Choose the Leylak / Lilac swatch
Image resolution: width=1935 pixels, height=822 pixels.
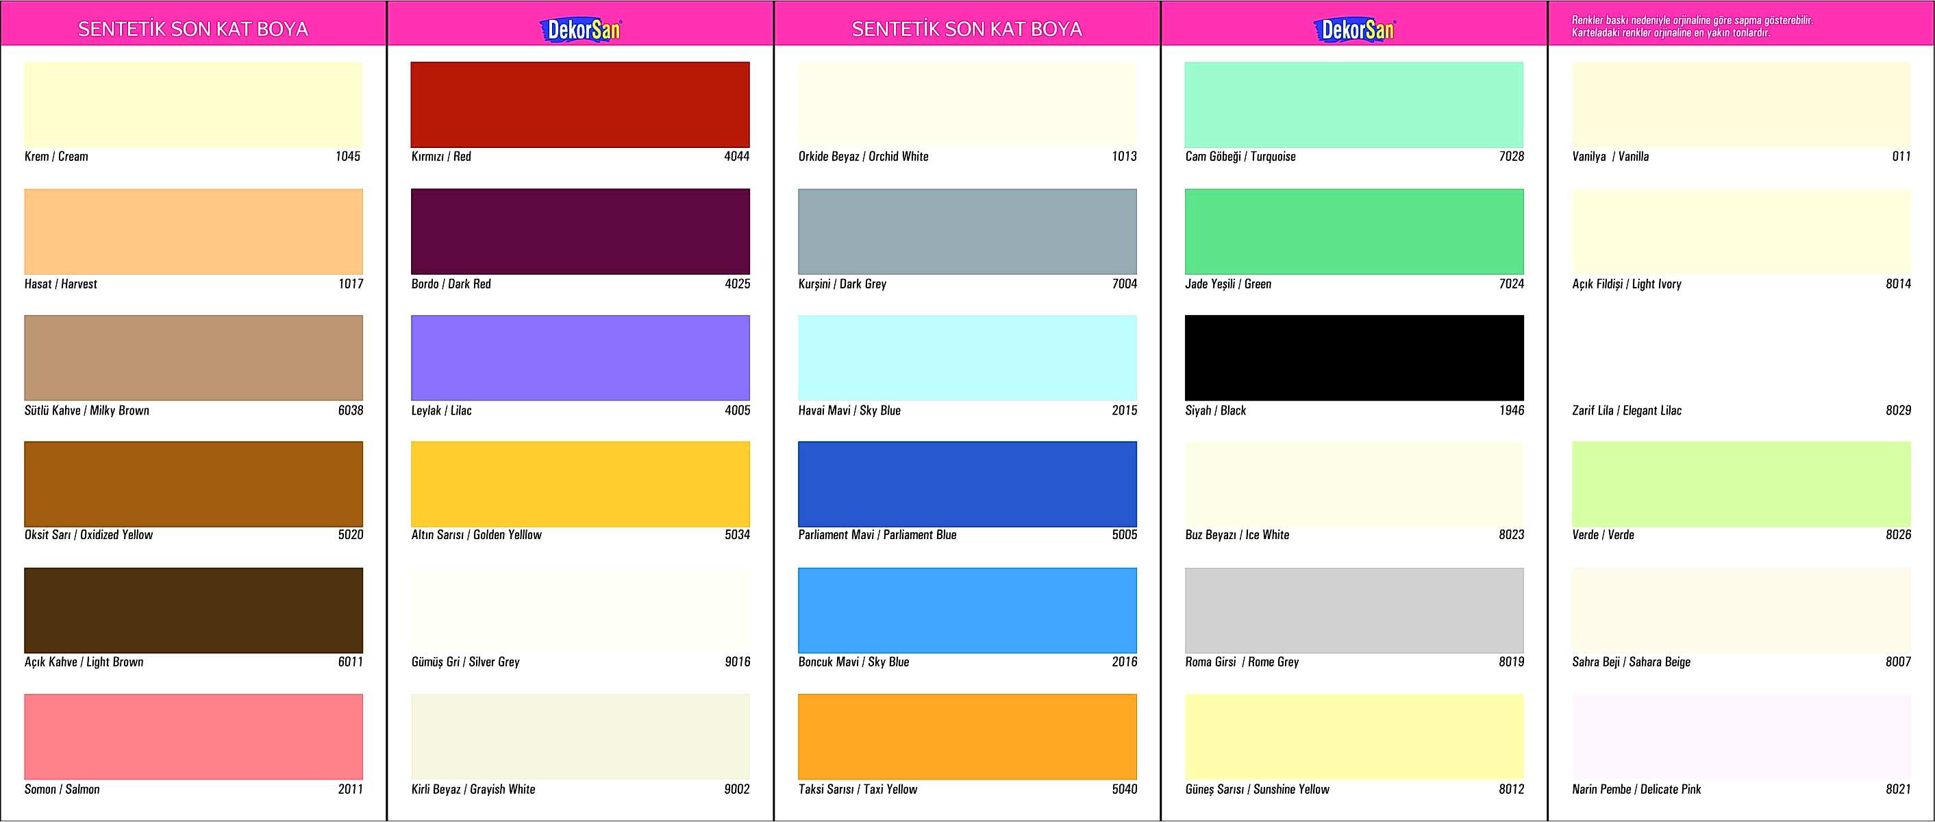pyautogui.click(x=580, y=358)
